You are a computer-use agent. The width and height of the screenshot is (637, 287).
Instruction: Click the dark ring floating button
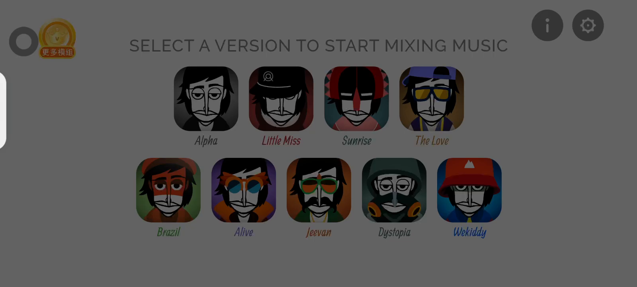[x=24, y=41]
